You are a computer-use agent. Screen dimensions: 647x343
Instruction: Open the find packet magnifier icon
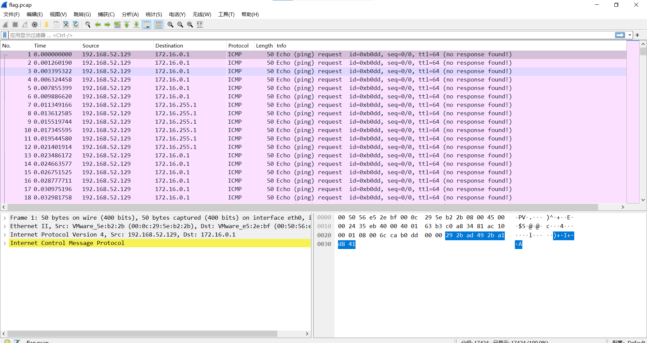coord(88,25)
